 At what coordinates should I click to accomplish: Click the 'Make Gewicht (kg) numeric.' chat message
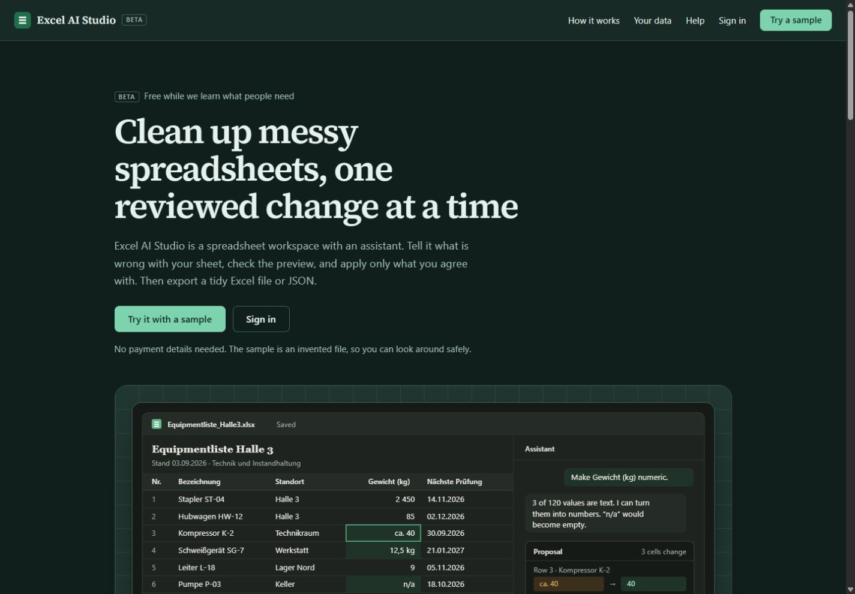coord(628,478)
